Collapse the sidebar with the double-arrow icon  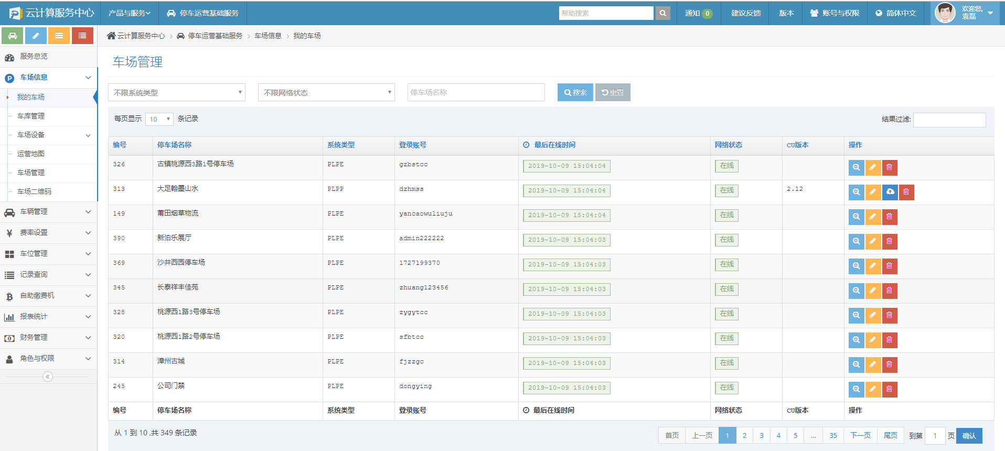(48, 377)
